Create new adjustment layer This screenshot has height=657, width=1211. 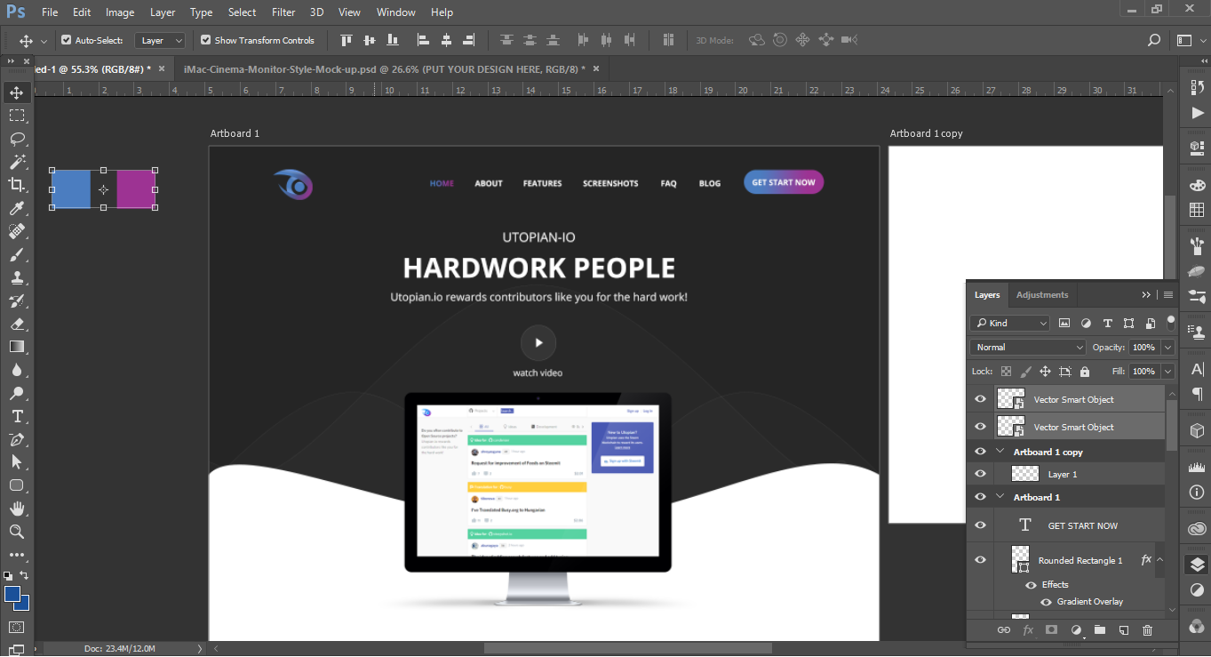(x=1076, y=630)
